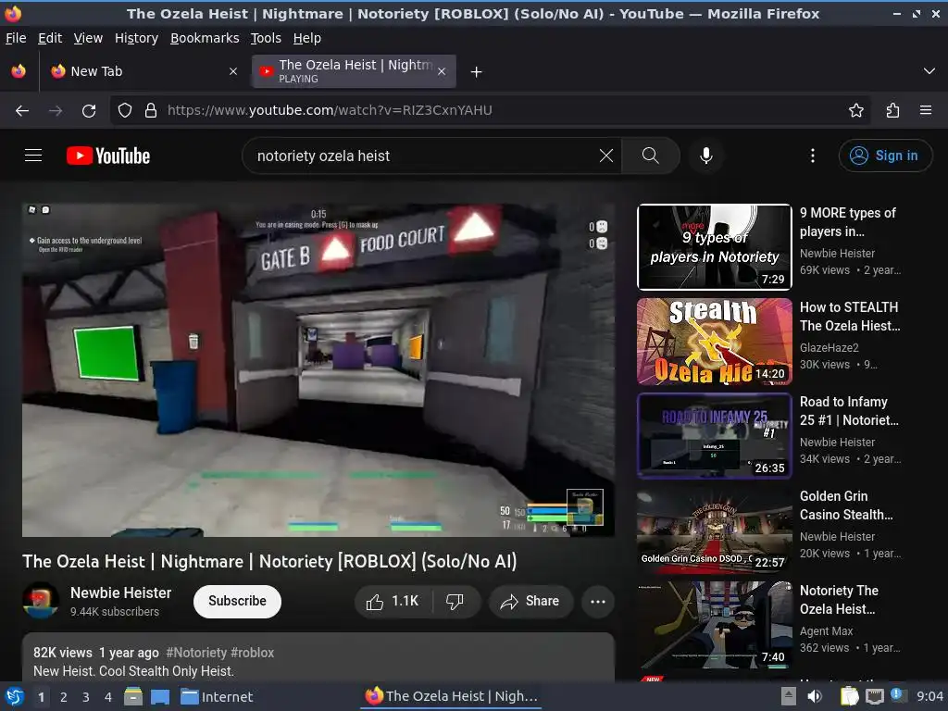Open the History menu
The image size is (948, 711).
[137, 38]
